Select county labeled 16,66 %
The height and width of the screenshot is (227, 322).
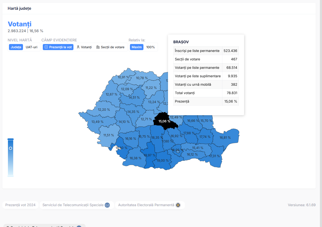pyautogui.click(x=193, y=120)
